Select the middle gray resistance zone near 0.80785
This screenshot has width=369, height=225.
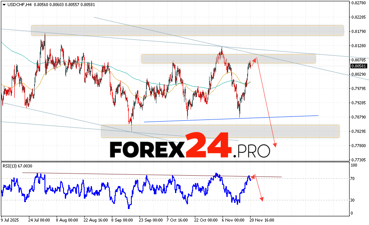[x=228, y=58]
